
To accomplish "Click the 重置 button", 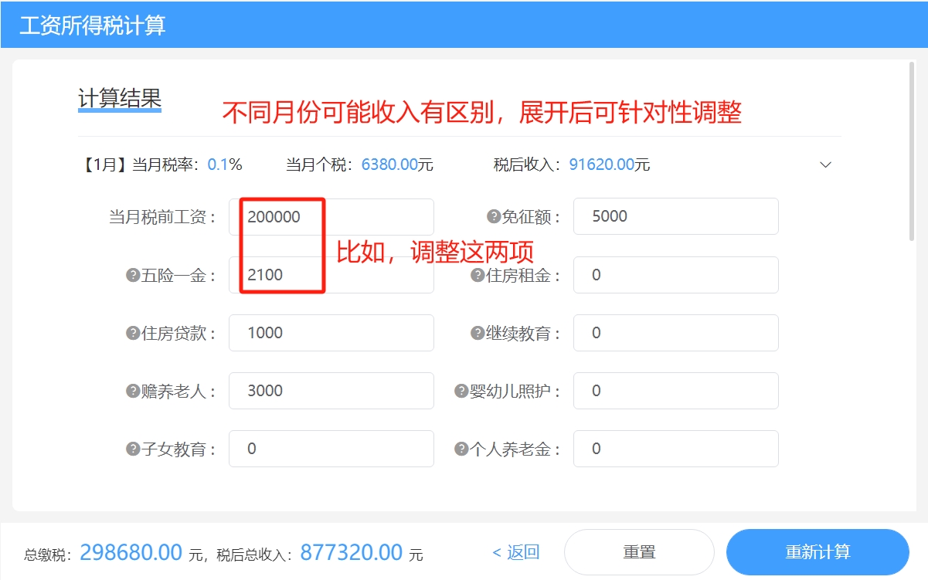I will pos(639,552).
